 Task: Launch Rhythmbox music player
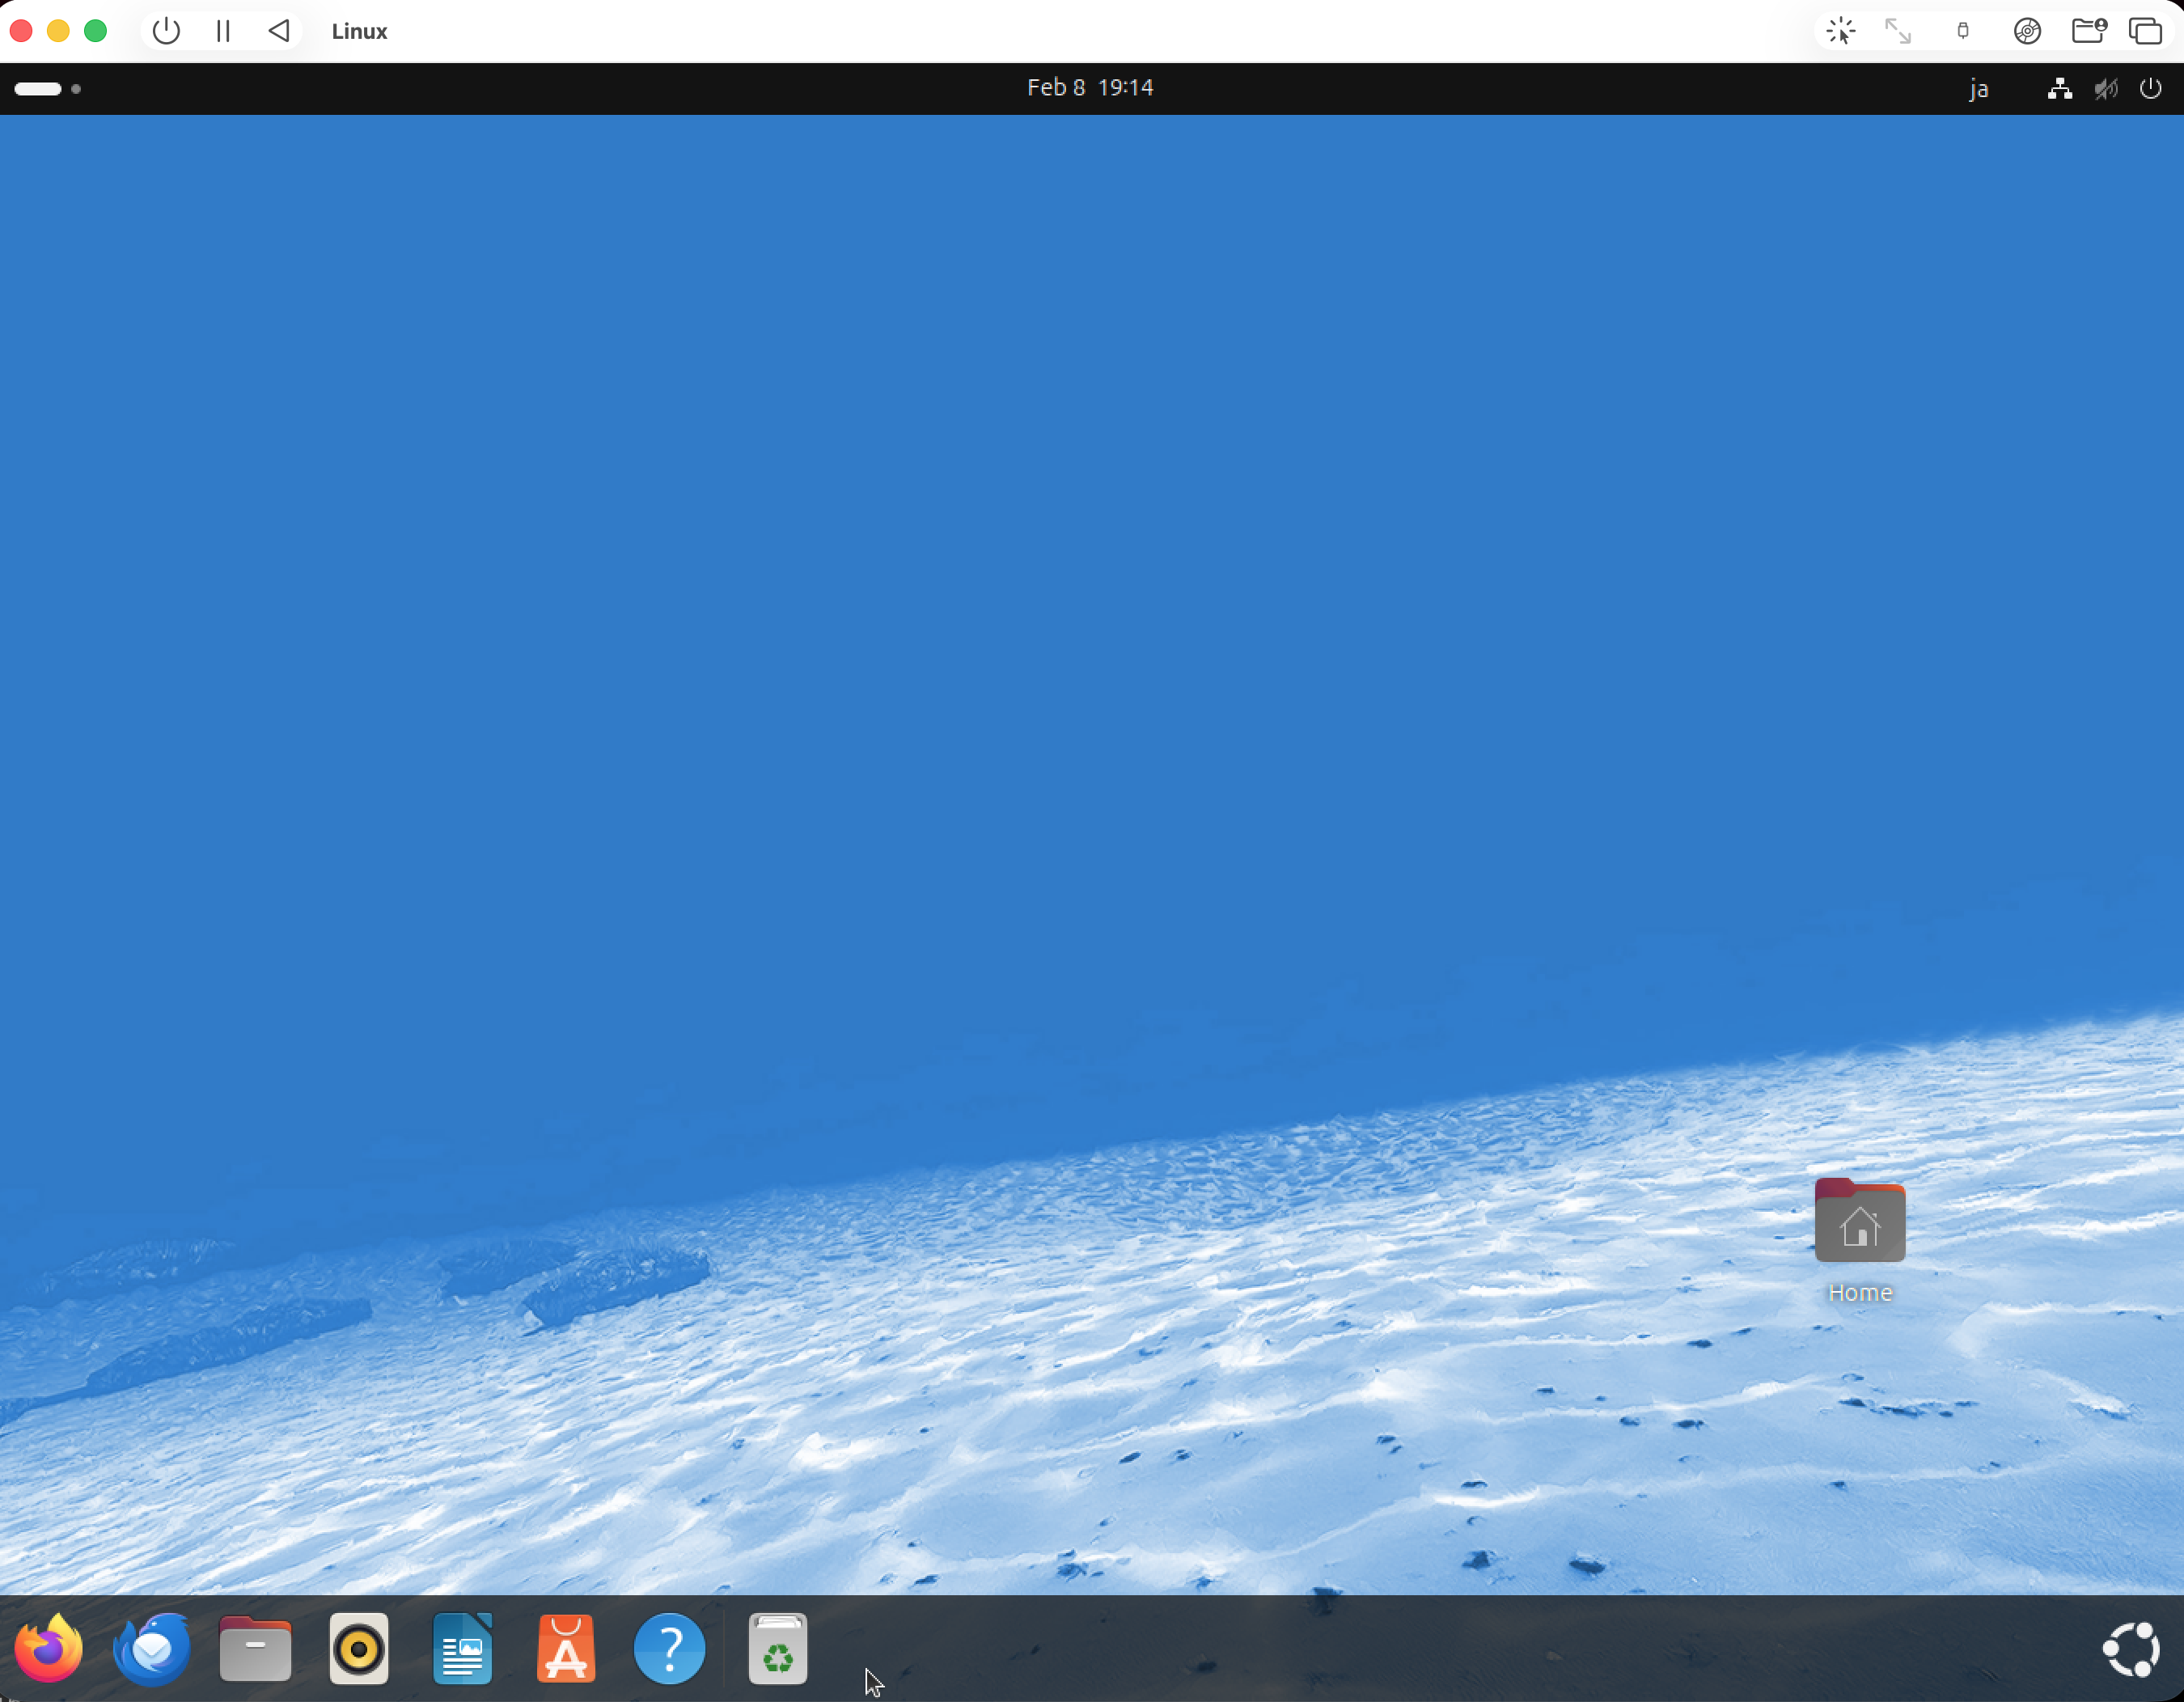359,1648
